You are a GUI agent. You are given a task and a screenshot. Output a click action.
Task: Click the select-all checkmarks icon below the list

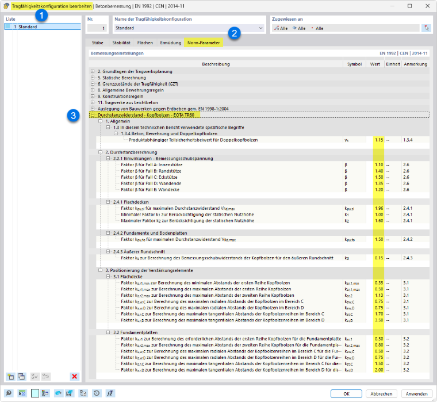[35, 376]
